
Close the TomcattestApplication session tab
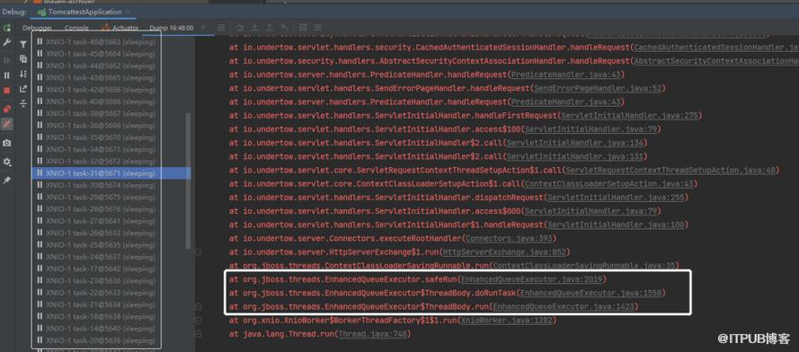click(x=128, y=12)
